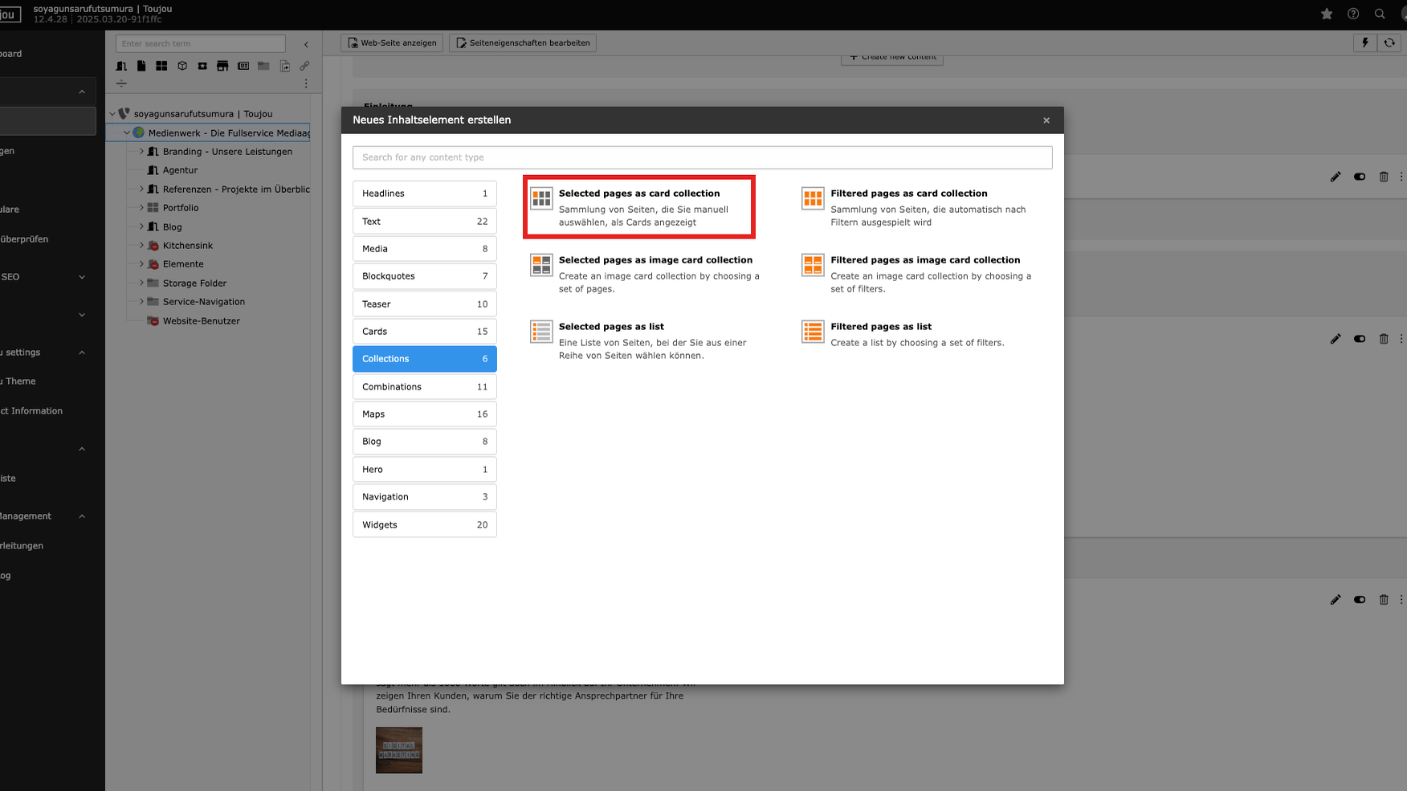This screenshot has height=791, width=1407.
Task: Toggle visibility of the second content element
Action: (x=1360, y=339)
